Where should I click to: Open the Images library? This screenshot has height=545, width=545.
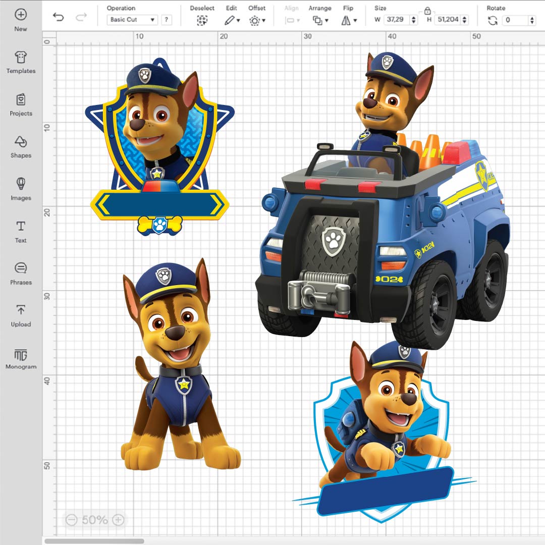pyautogui.click(x=21, y=189)
